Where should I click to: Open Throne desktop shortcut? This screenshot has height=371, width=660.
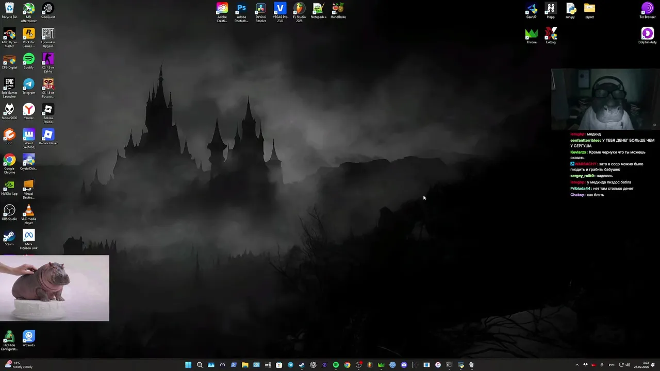click(532, 36)
